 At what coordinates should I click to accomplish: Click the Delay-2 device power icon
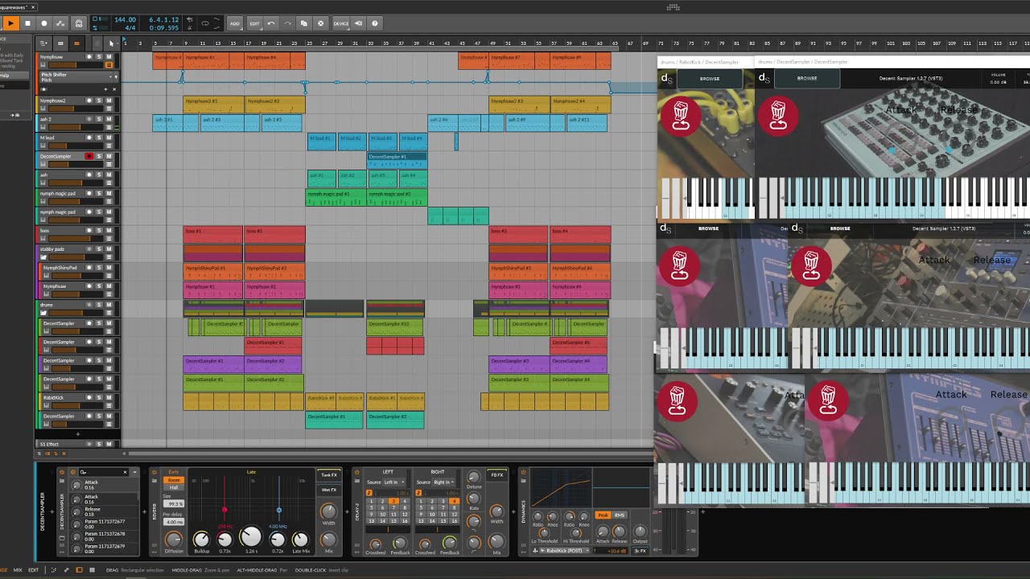point(359,472)
